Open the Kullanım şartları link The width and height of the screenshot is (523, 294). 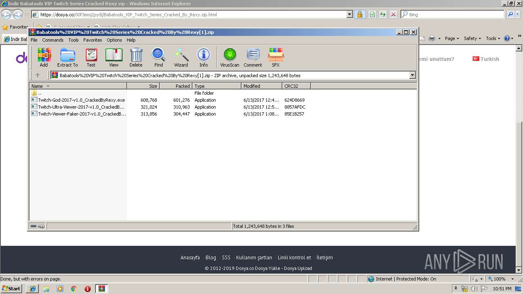pyautogui.click(x=254, y=258)
